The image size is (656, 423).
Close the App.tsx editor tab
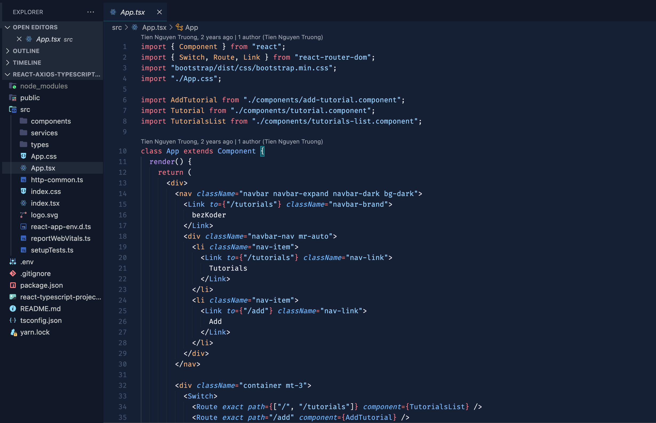click(159, 12)
